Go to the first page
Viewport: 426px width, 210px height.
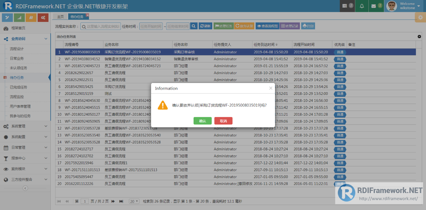click(59, 201)
